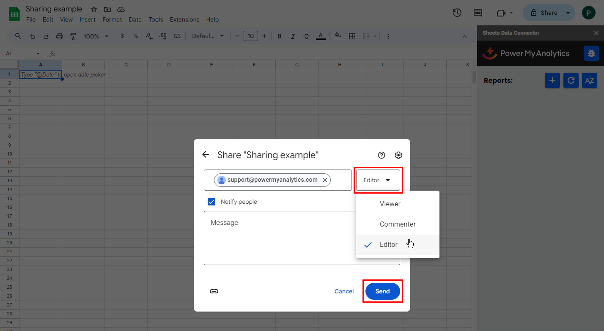
Task: Open version history clock icon
Action: [457, 13]
